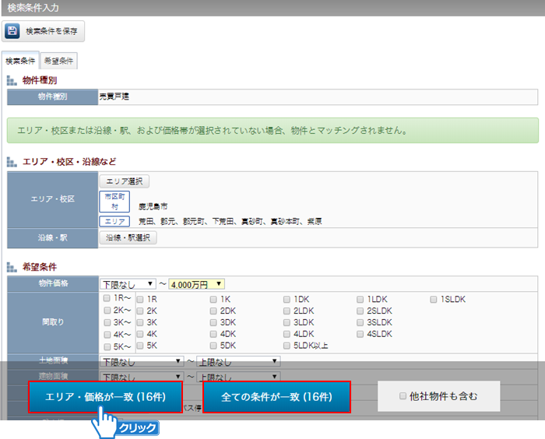545x439 pixels.
Task: Tick the 1R checkbox
Action: click(x=140, y=299)
